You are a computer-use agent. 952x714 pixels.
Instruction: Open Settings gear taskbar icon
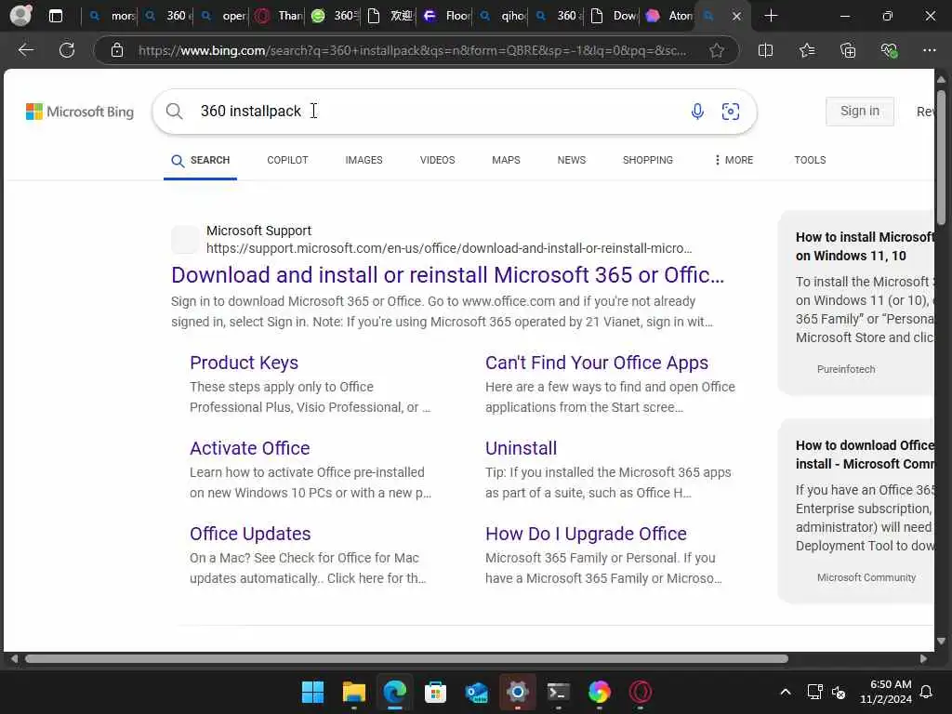(x=517, y=692)
